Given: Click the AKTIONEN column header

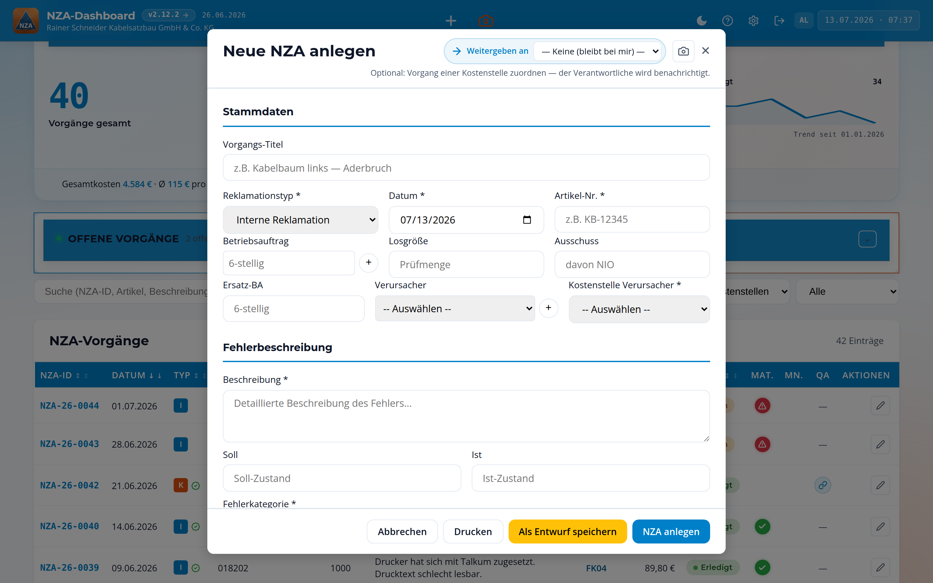Looking at the screenshot, I should pos(866,375).
